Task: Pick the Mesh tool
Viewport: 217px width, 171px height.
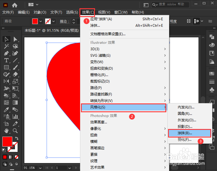Action: (x=6, y=103)
